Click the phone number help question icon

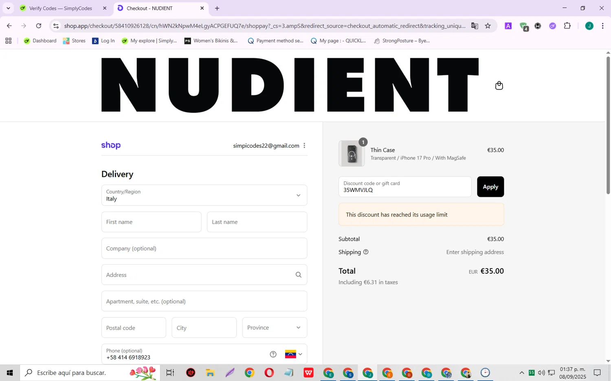click(x=273, y=354)
